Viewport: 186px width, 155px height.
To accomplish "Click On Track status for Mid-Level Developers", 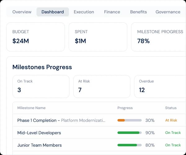I will tap(173, 133).
